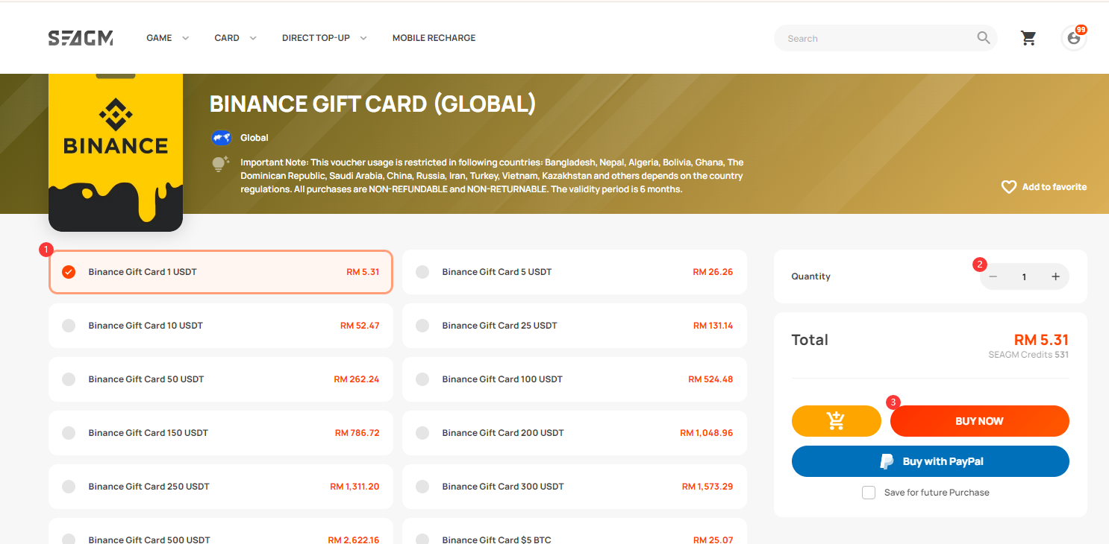Screen dimensions: 1109x544
Task: Open user account profile icon
Action: coord(1073,38)
